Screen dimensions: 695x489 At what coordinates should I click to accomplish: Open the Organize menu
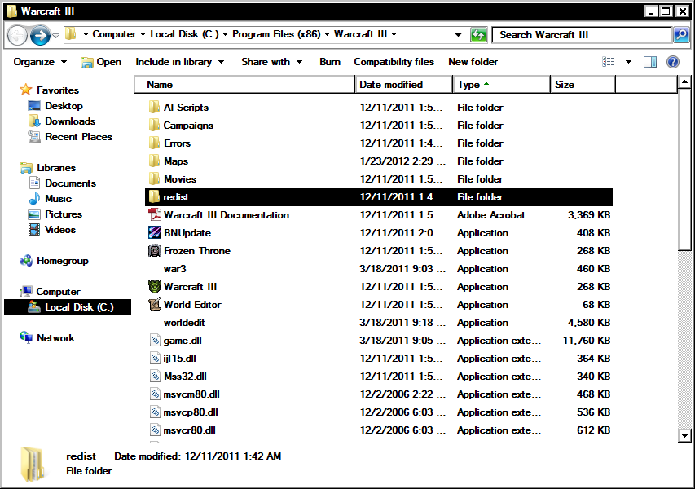40,62
